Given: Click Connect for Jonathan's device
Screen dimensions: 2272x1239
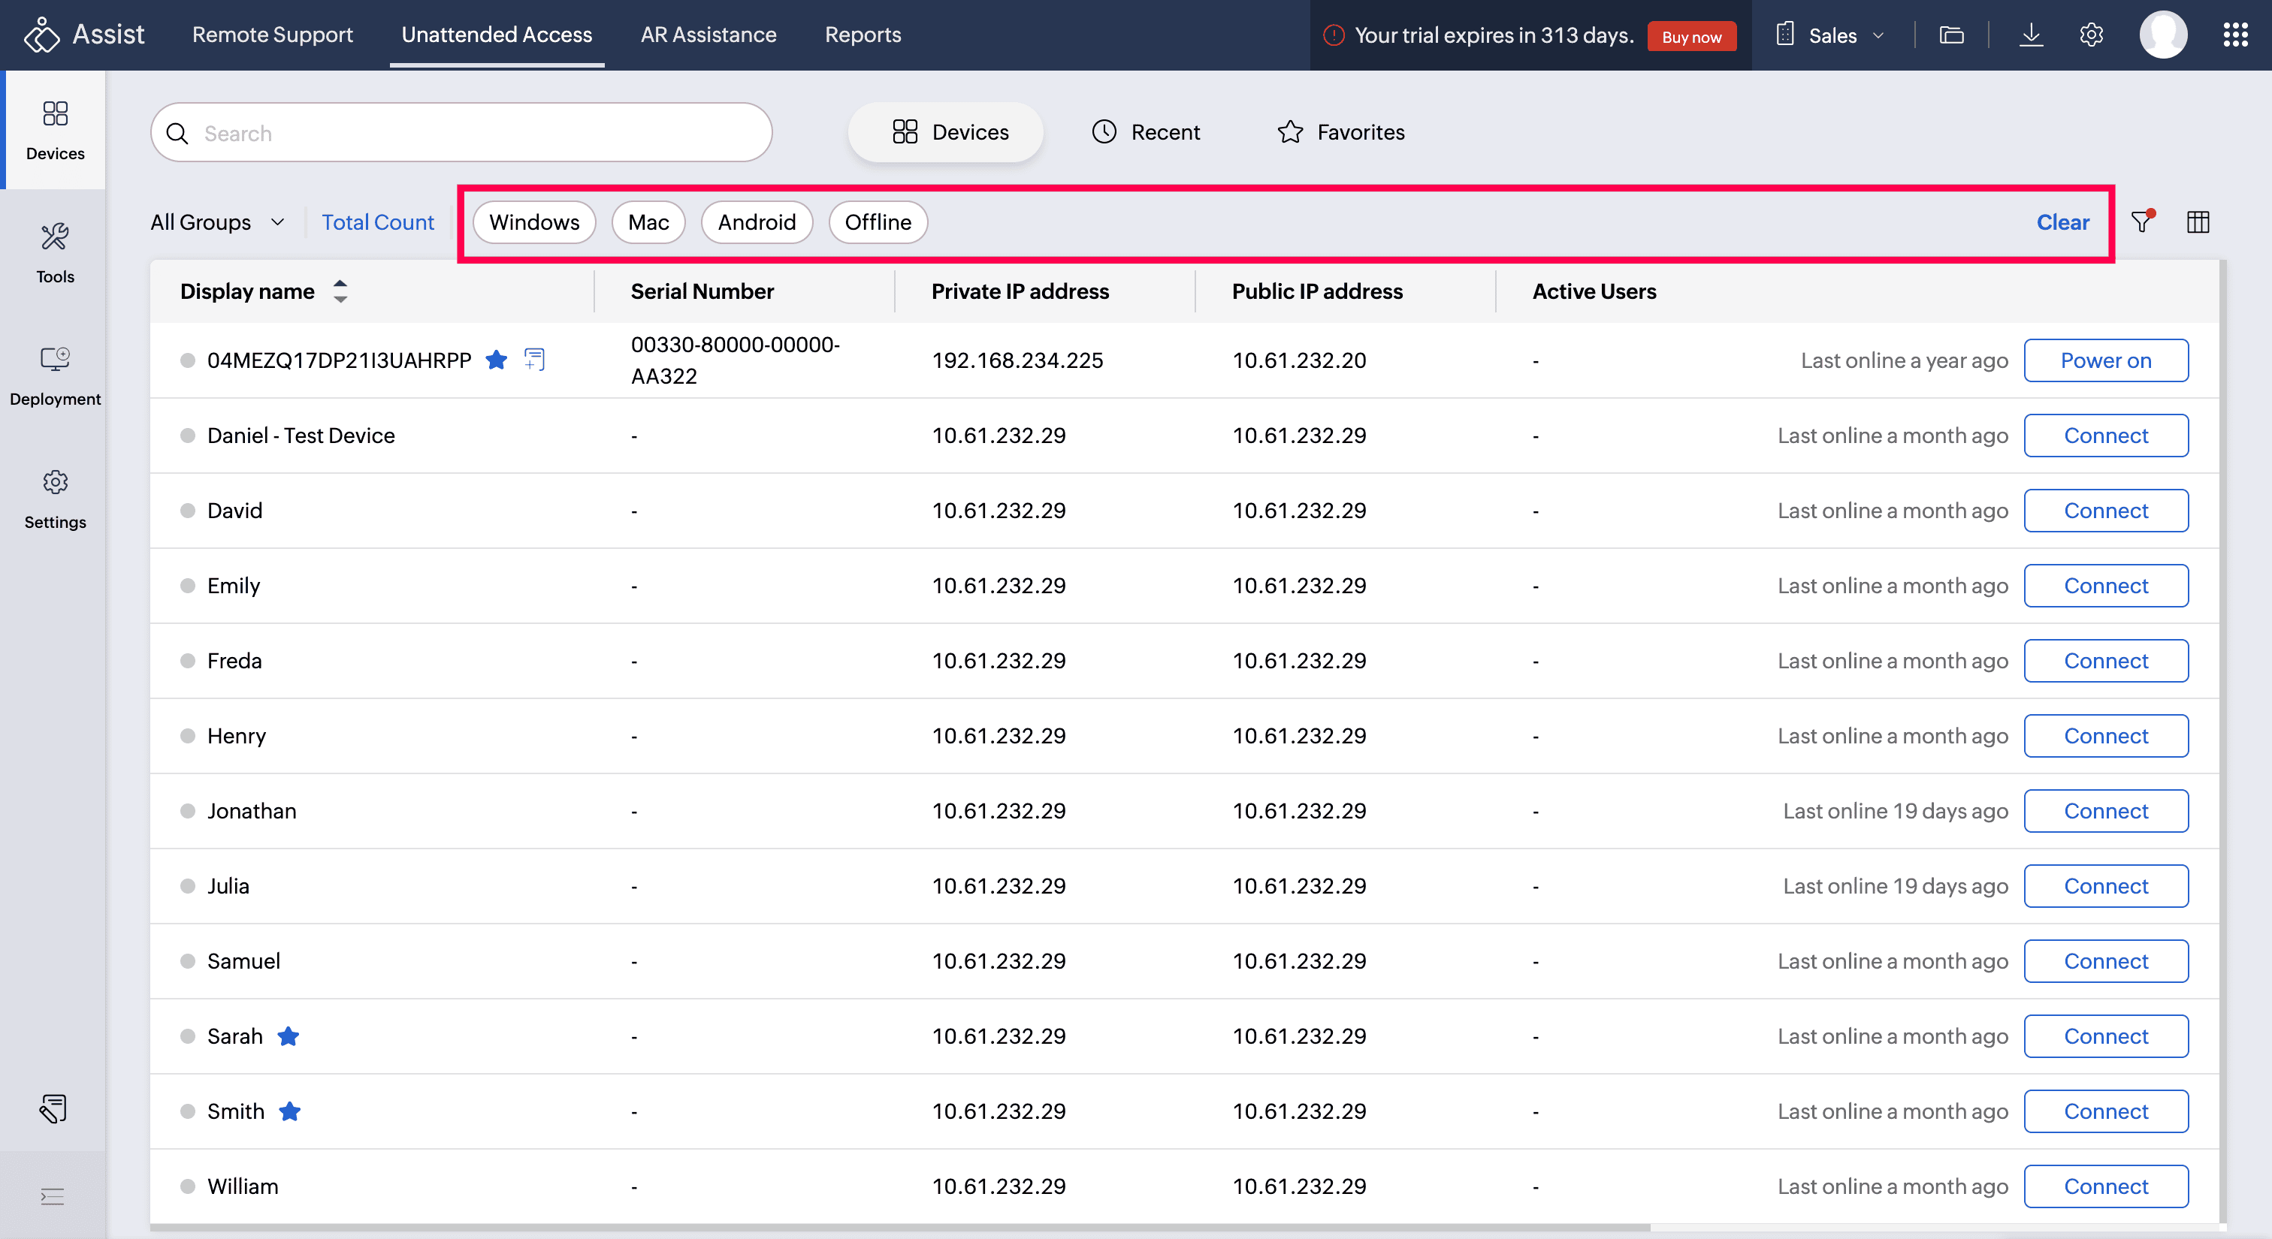Looking at the screenshot, I should tap(2105, 811).
